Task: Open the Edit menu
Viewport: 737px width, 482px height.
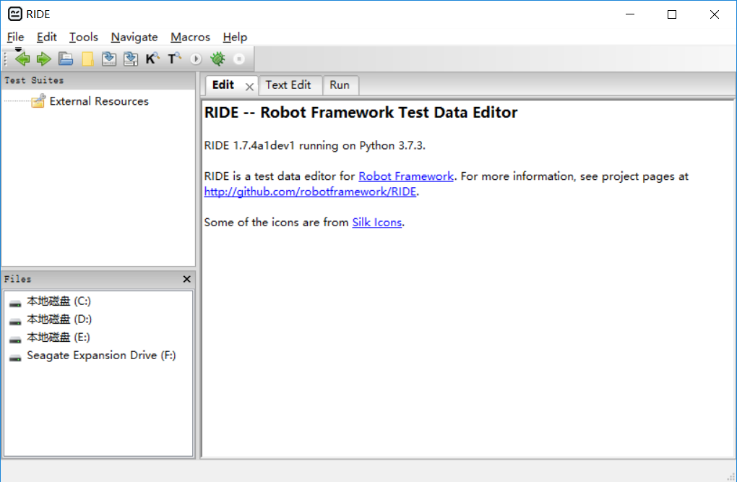Action: (46, 37)
